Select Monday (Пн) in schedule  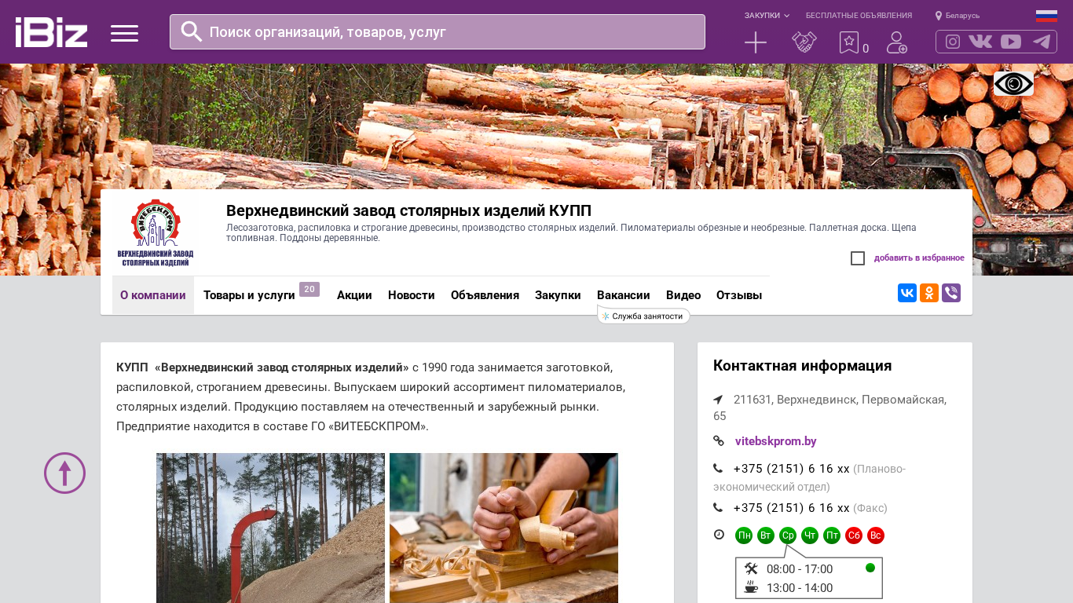pyautogui.click(x=744, y=535)
